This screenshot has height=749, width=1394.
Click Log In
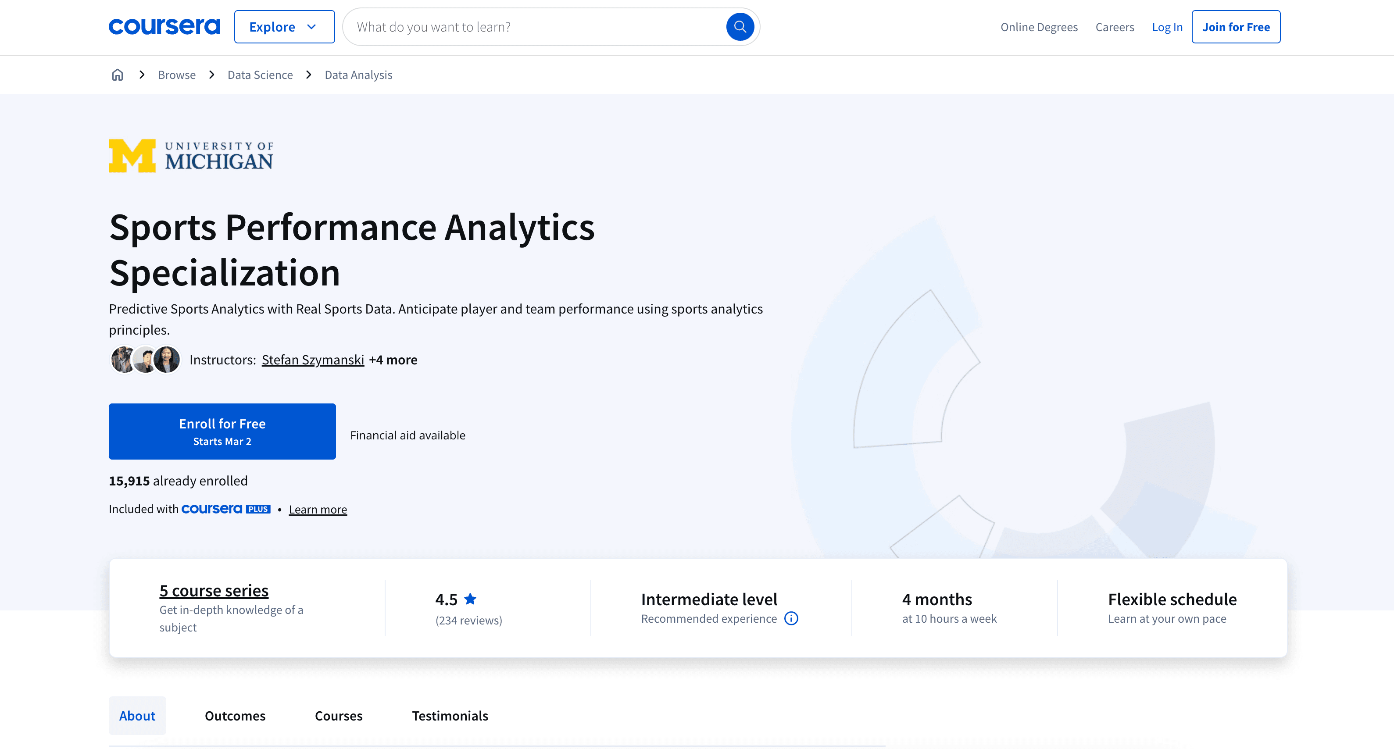coord(1167,27)
